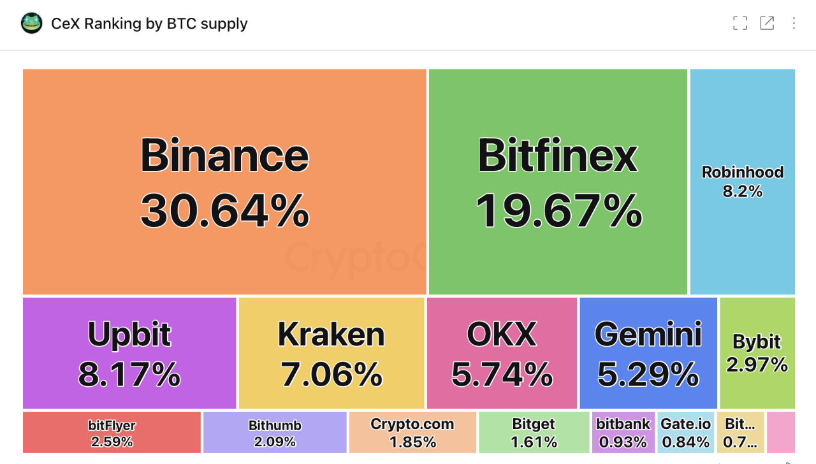Screen dimensions: 816x464
Task: Click the frog avatar logo icon
Action: (32, 24)
